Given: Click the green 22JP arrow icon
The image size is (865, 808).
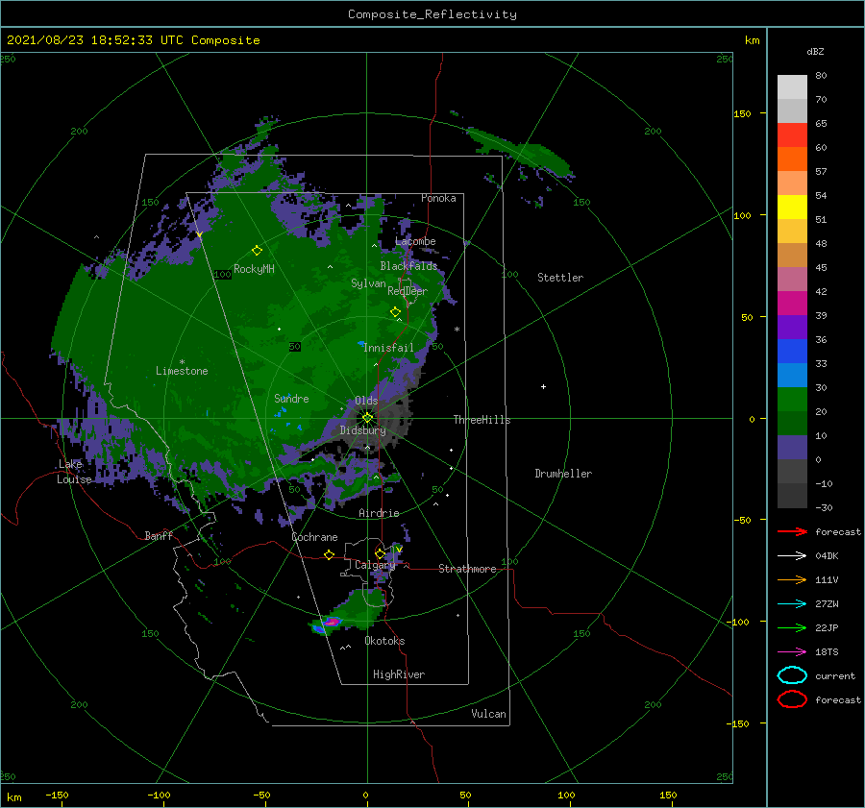Looking at the screenshot, I should click(792, 627).
